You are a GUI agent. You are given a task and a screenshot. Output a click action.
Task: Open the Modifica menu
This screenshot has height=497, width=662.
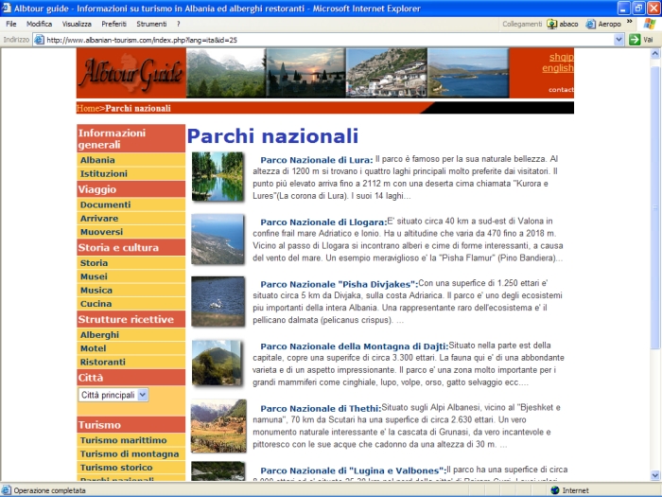[x=40, y=24]
